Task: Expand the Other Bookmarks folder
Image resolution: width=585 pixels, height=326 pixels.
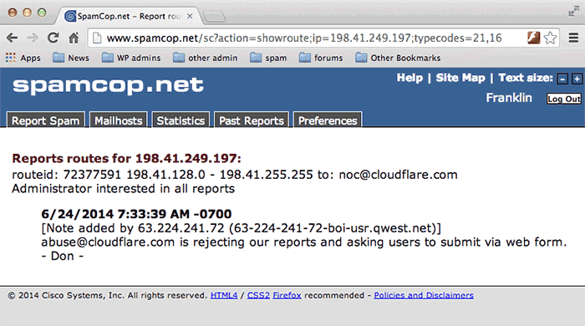Action: pos(398,58)
